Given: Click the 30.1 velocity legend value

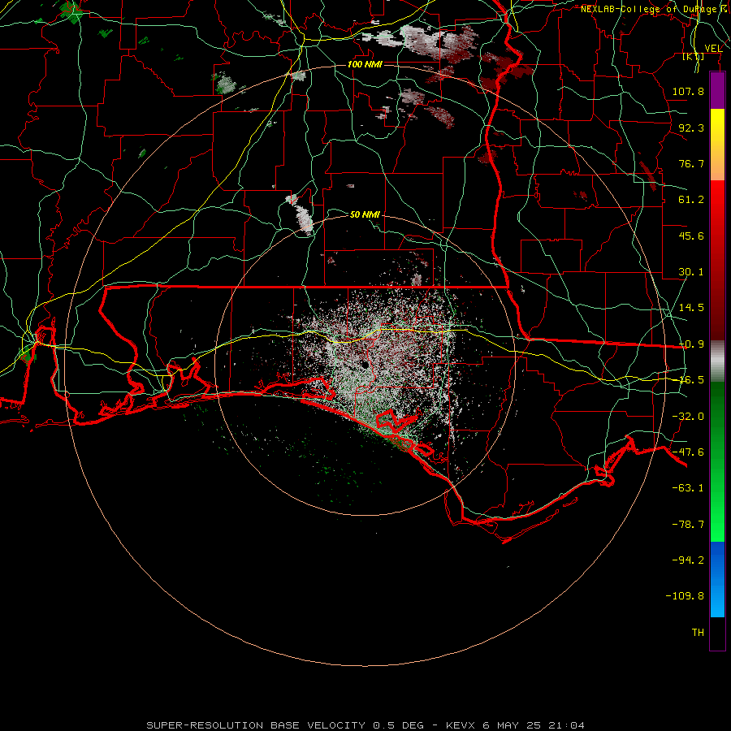Looking at the screenshot, I should point(691,272).
